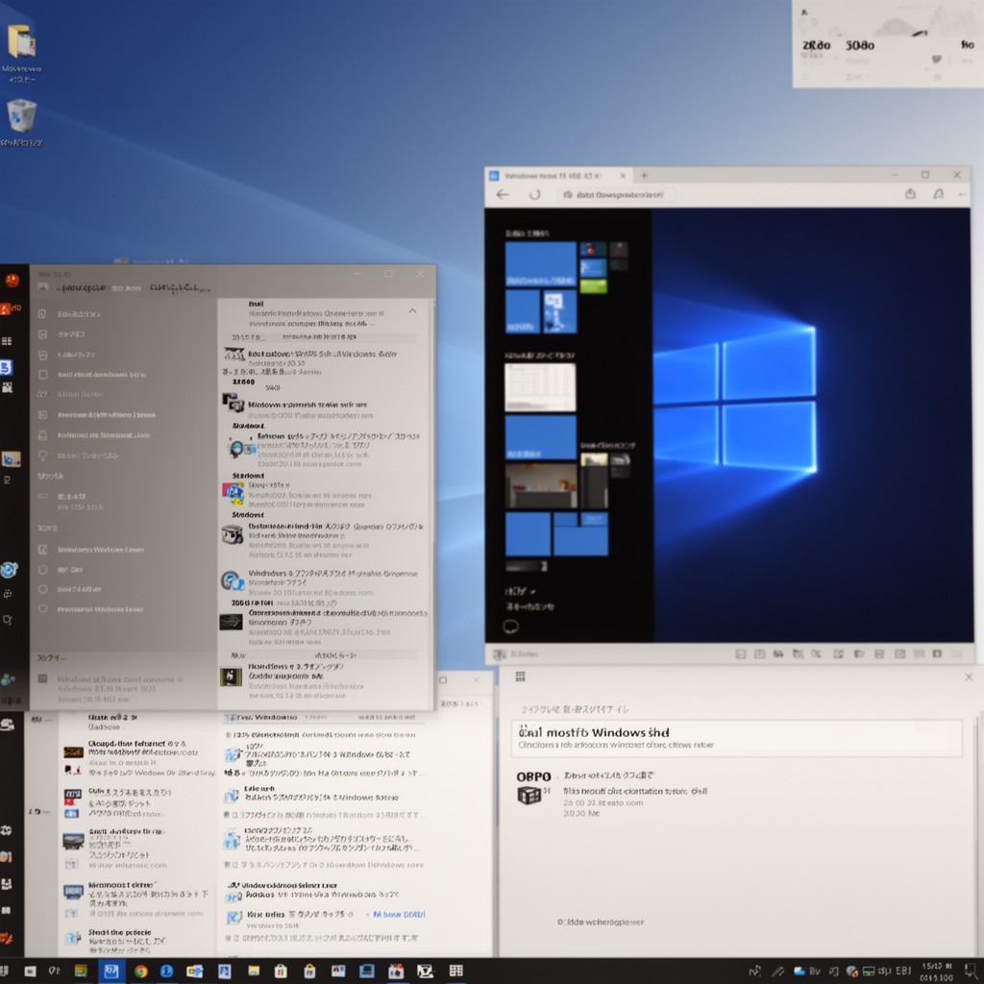984x984 pixels.
Task: Go back using browser's left arrow button
Action: point(502,194)
